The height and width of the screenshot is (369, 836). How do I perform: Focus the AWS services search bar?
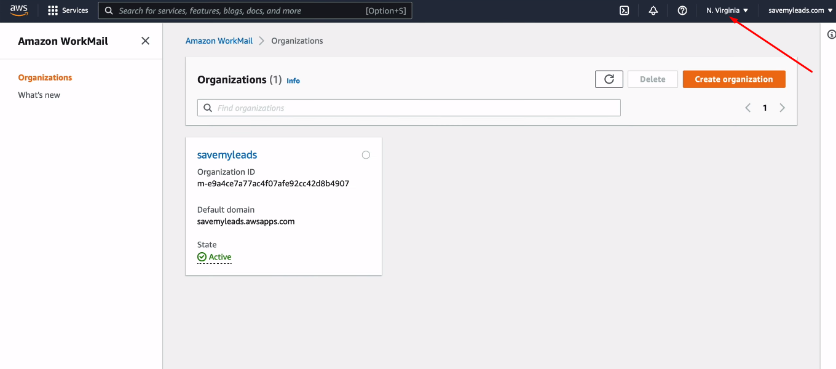(x=255, y=10)
